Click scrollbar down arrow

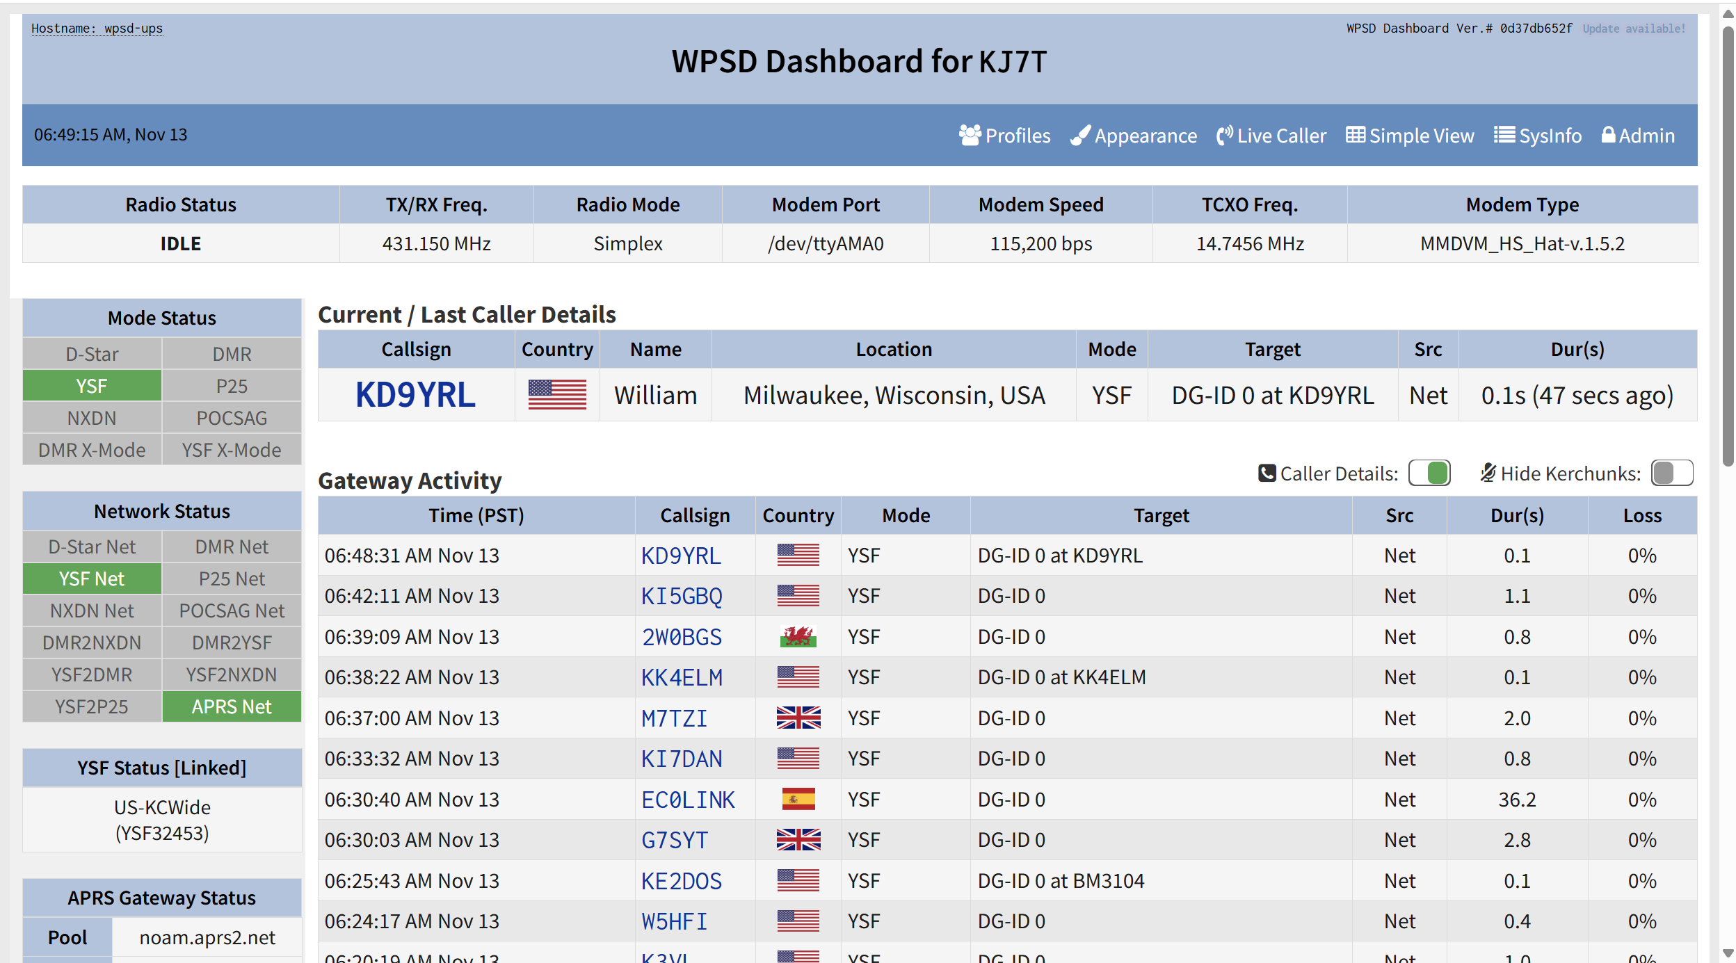click(1728, 953)
